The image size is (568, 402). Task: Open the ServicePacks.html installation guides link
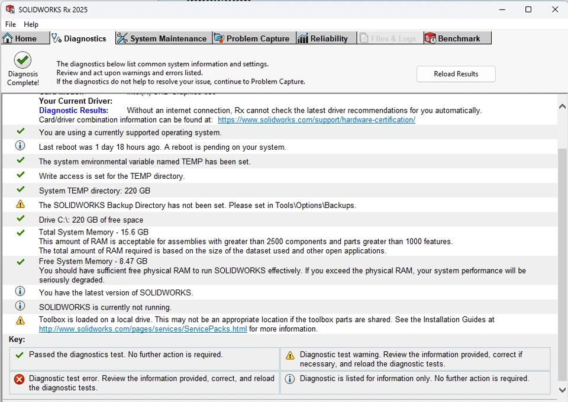143,329
